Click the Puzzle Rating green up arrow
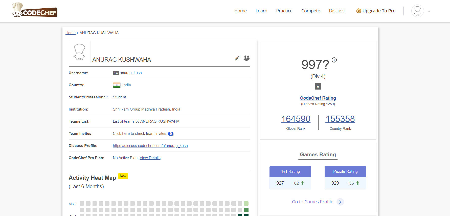The image size is (450, 216). pyautogui.click(x=357, y=183)
